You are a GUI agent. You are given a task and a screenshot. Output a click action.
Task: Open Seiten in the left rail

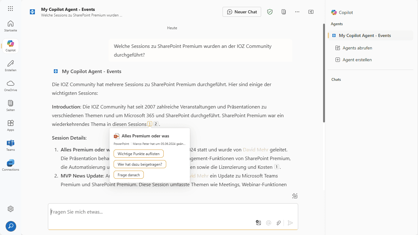11,106
